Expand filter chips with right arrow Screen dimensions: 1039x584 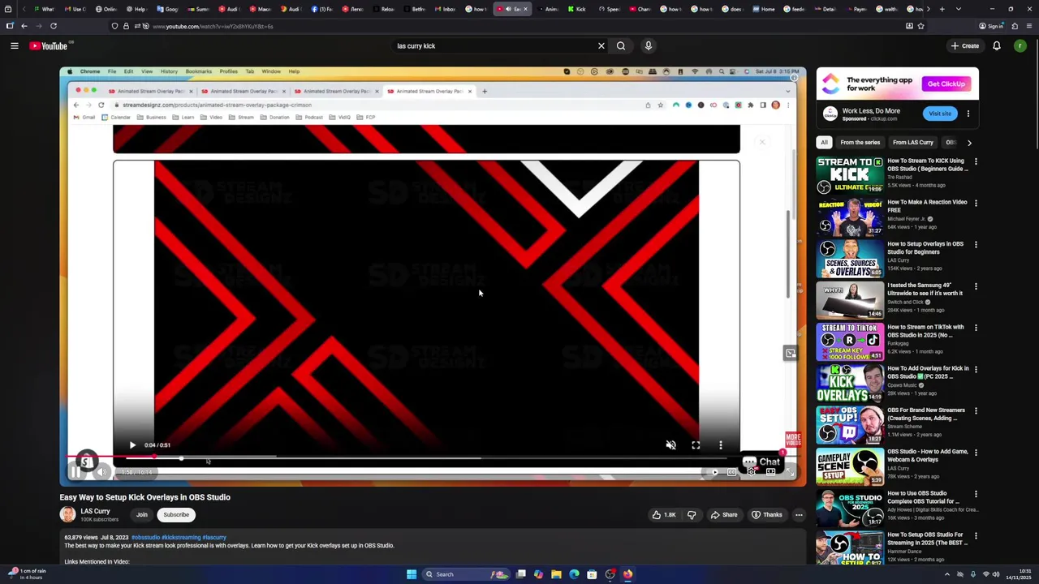click(x=969, y=143)
